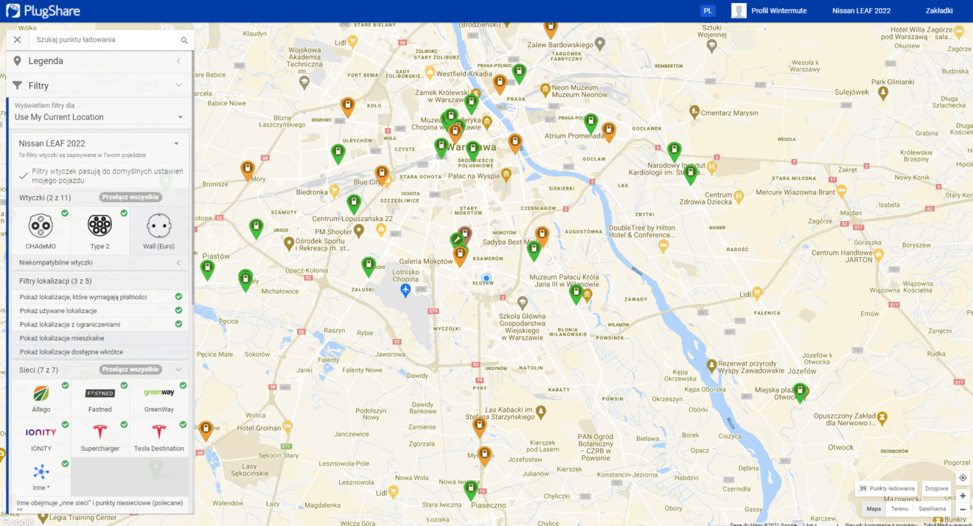Zoom out the map
Screen dimensions: 973x526
click(962, 509)
